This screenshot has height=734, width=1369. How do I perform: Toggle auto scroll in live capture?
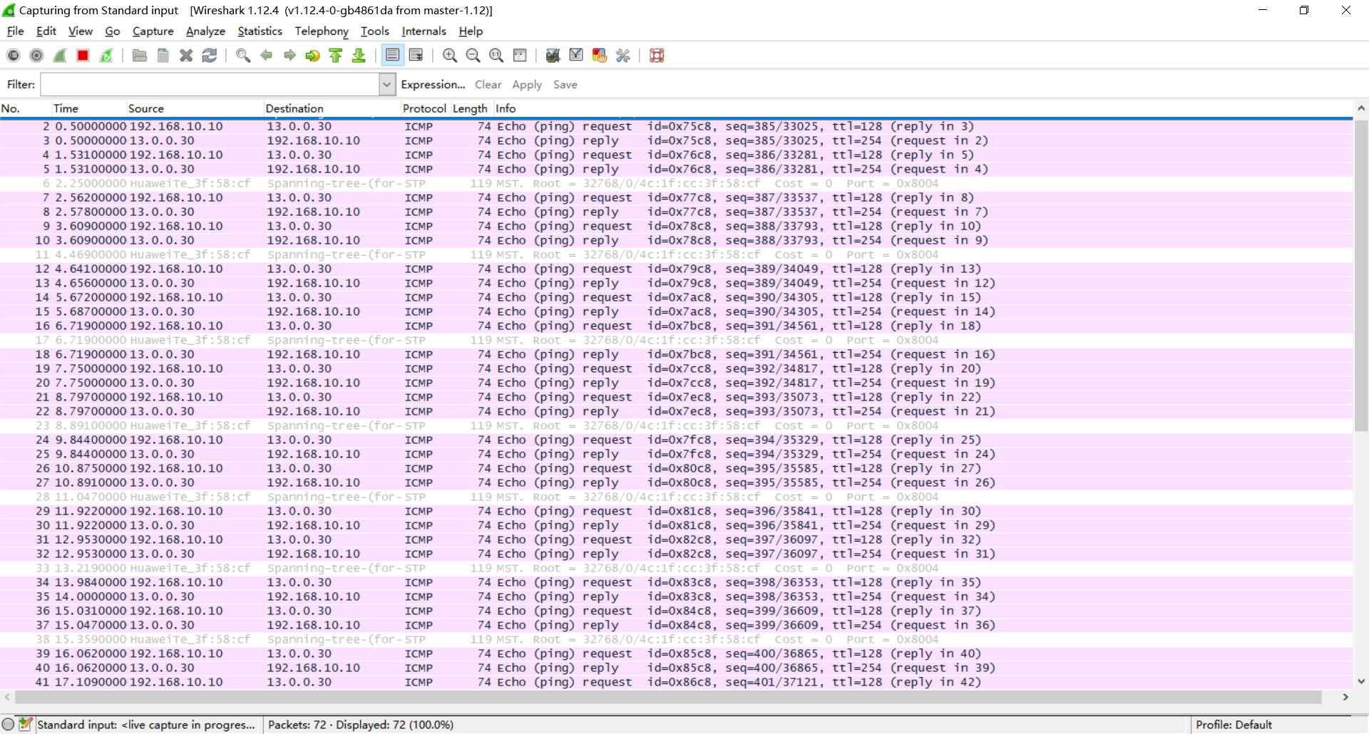416,56
